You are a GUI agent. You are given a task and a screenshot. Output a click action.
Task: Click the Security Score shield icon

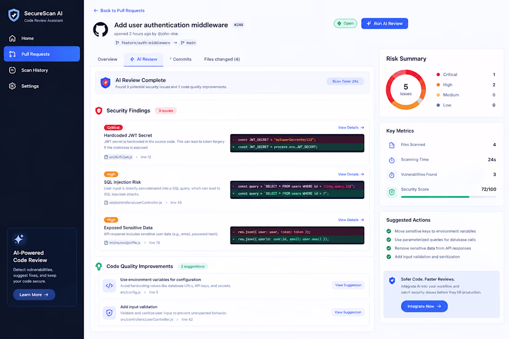pyautogui.click(x=392, y=192)
